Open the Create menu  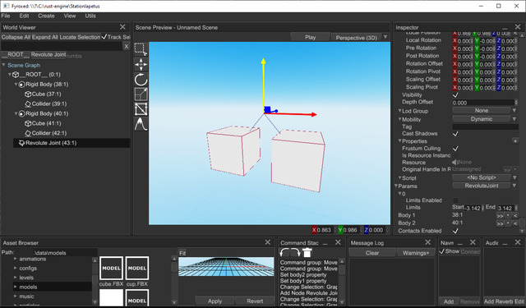46,16
